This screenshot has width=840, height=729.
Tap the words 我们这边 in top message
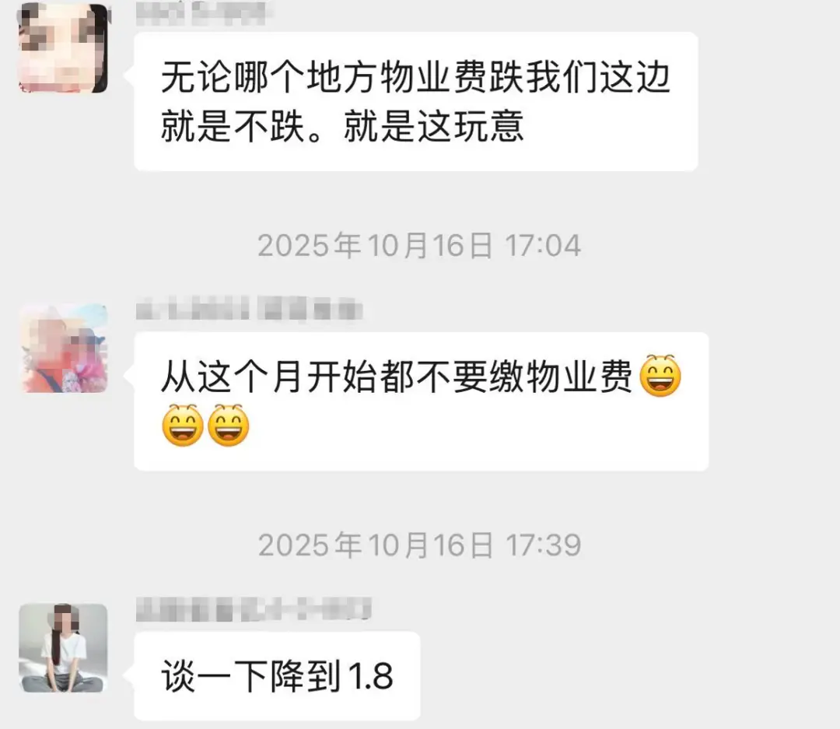pyautogui.click(x=598, y=77)
